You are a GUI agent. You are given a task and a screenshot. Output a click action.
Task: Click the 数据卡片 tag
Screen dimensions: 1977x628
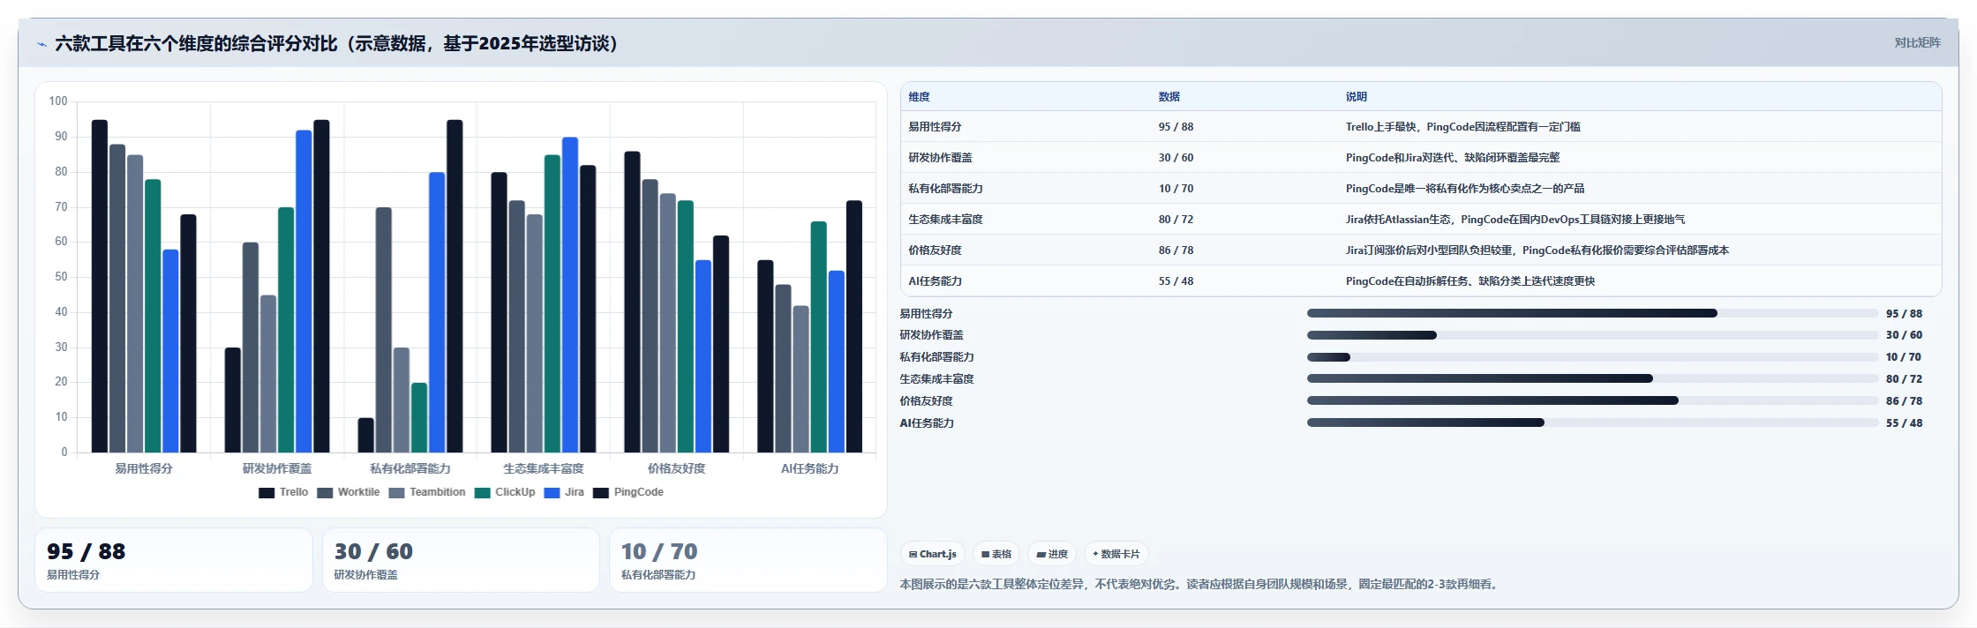click(x=1116, y=554)
